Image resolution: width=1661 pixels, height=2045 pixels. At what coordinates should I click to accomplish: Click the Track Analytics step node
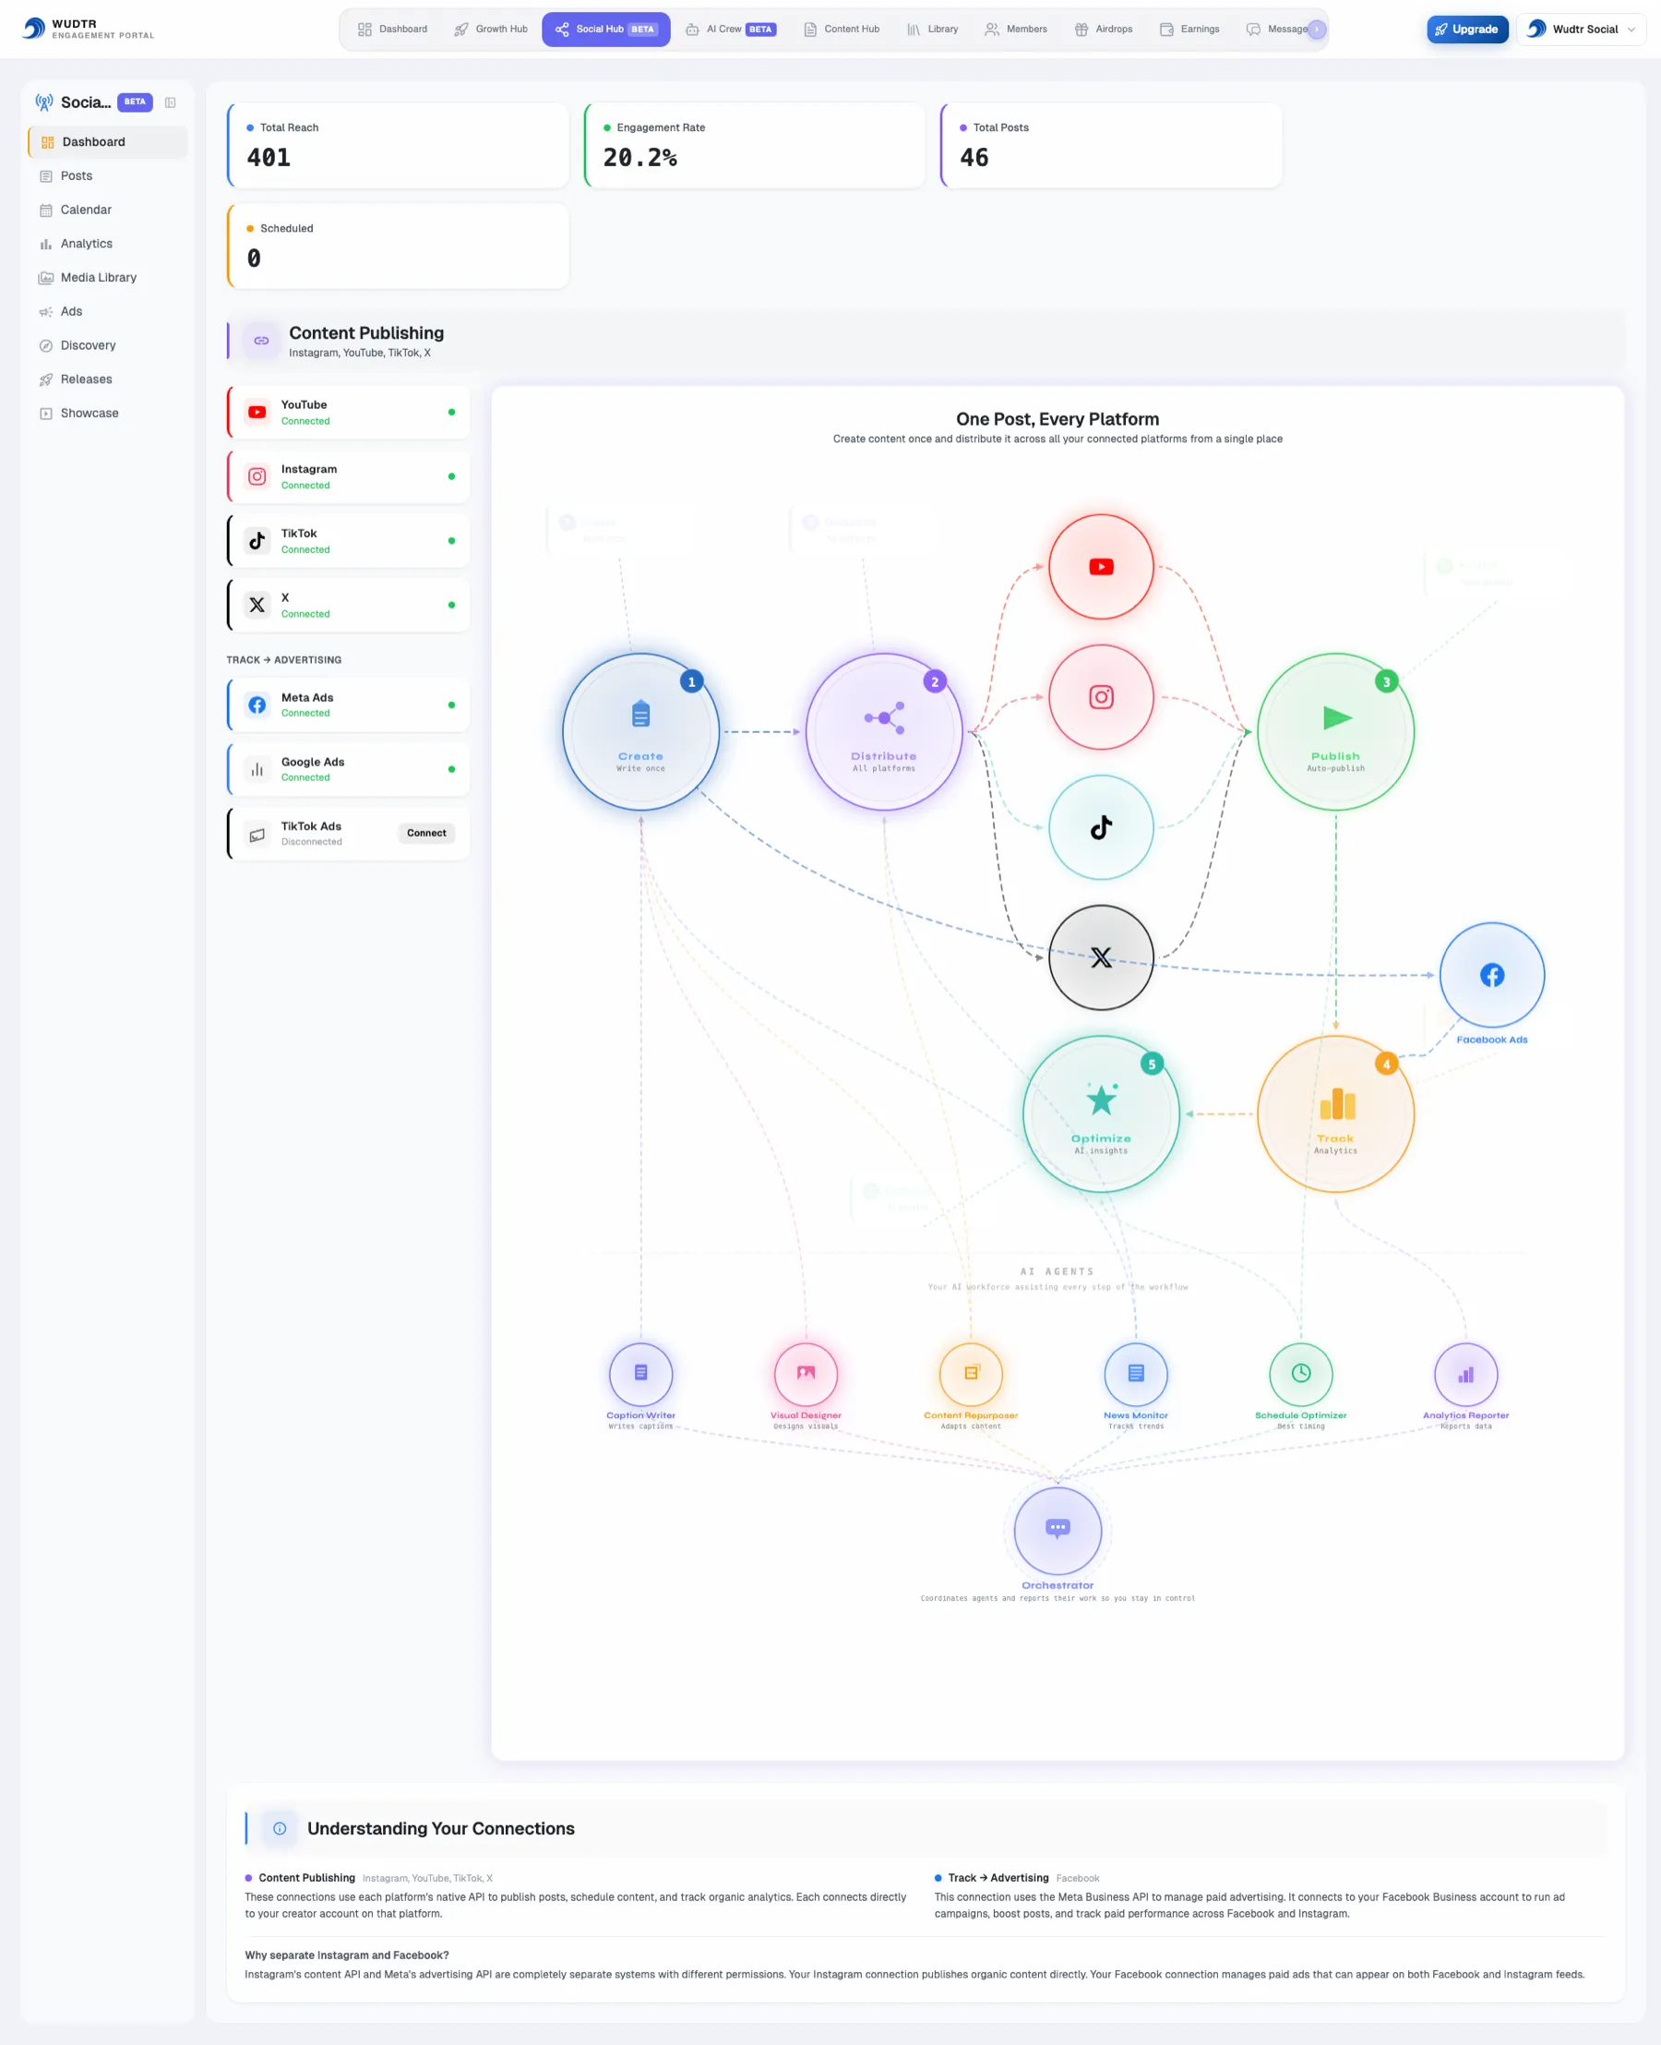tap(1335, 1114)
